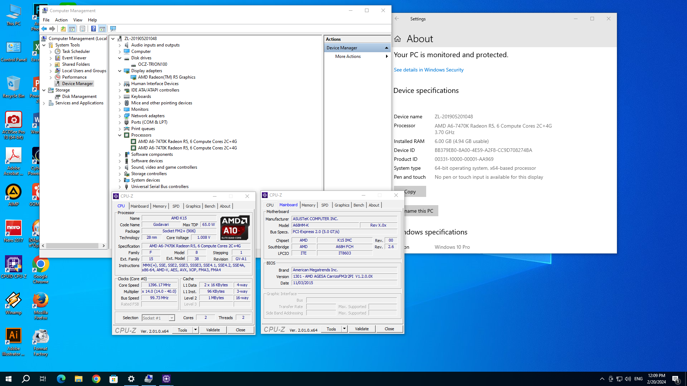Collapse the Processors category
The height and width of the screenshot is (386, 687).
click(120, 135)
